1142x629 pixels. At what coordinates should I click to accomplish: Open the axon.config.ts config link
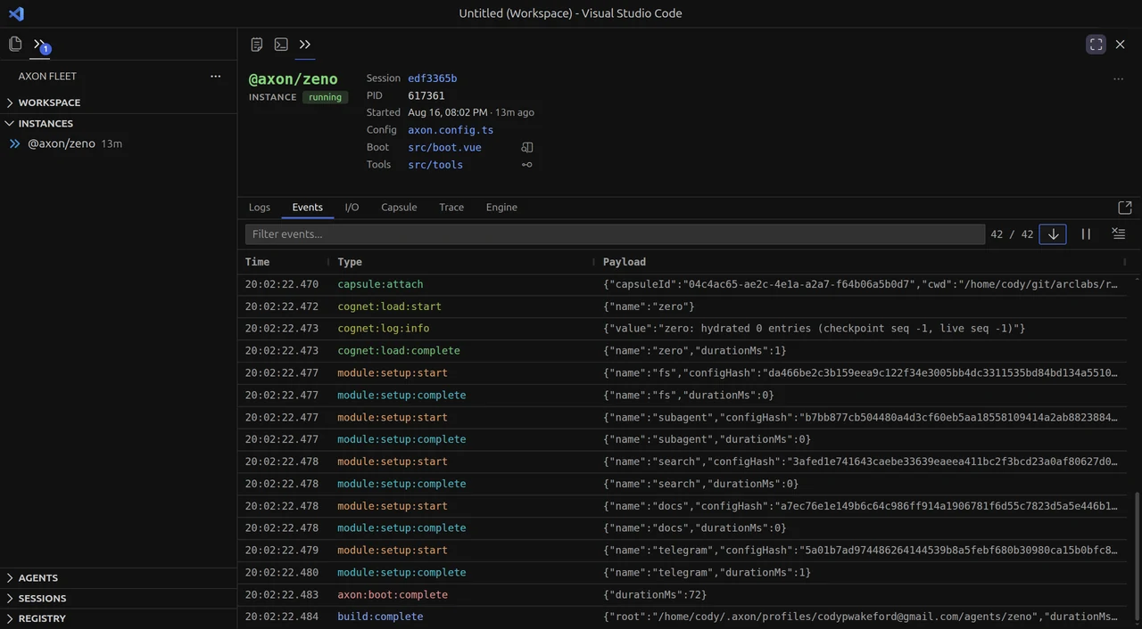[451, 130]
